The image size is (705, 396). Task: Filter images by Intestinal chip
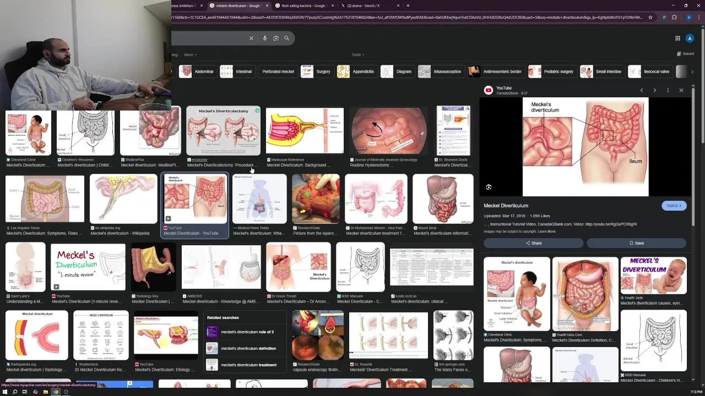237,71
